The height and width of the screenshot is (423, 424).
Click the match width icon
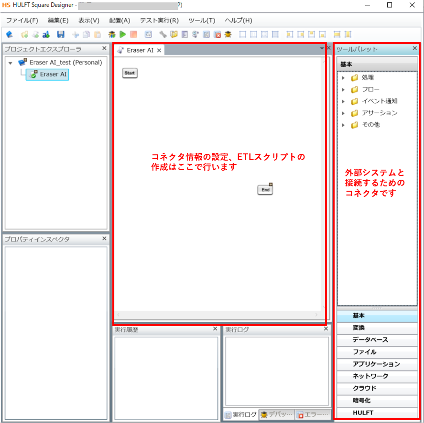coord(337,34)
